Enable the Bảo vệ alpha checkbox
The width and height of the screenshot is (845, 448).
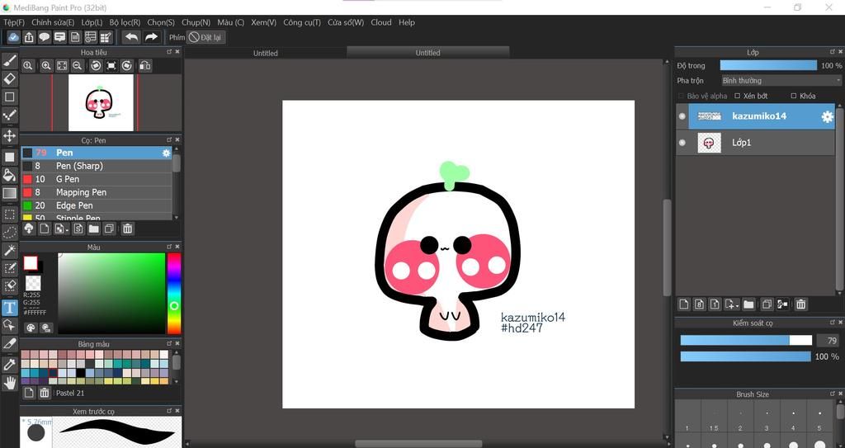[x=681, y=96]
